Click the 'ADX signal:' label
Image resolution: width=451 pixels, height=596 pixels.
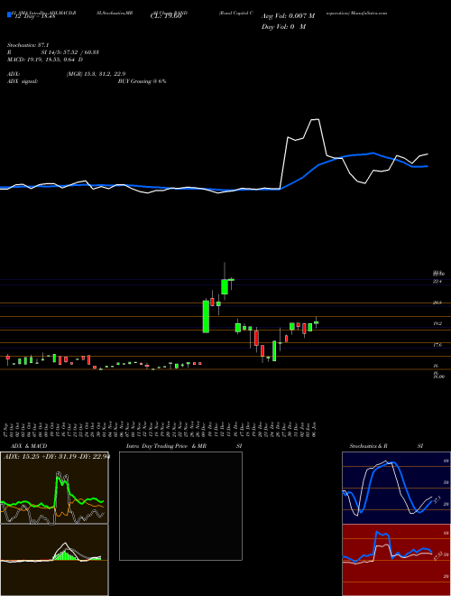click(x=23, y=81)
